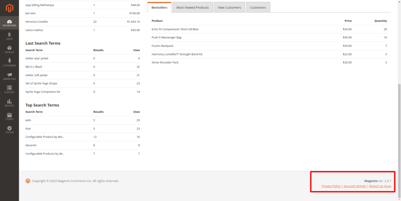
Task: Open the Dashboard sidebar icon
Action: (x=9, y=23)
